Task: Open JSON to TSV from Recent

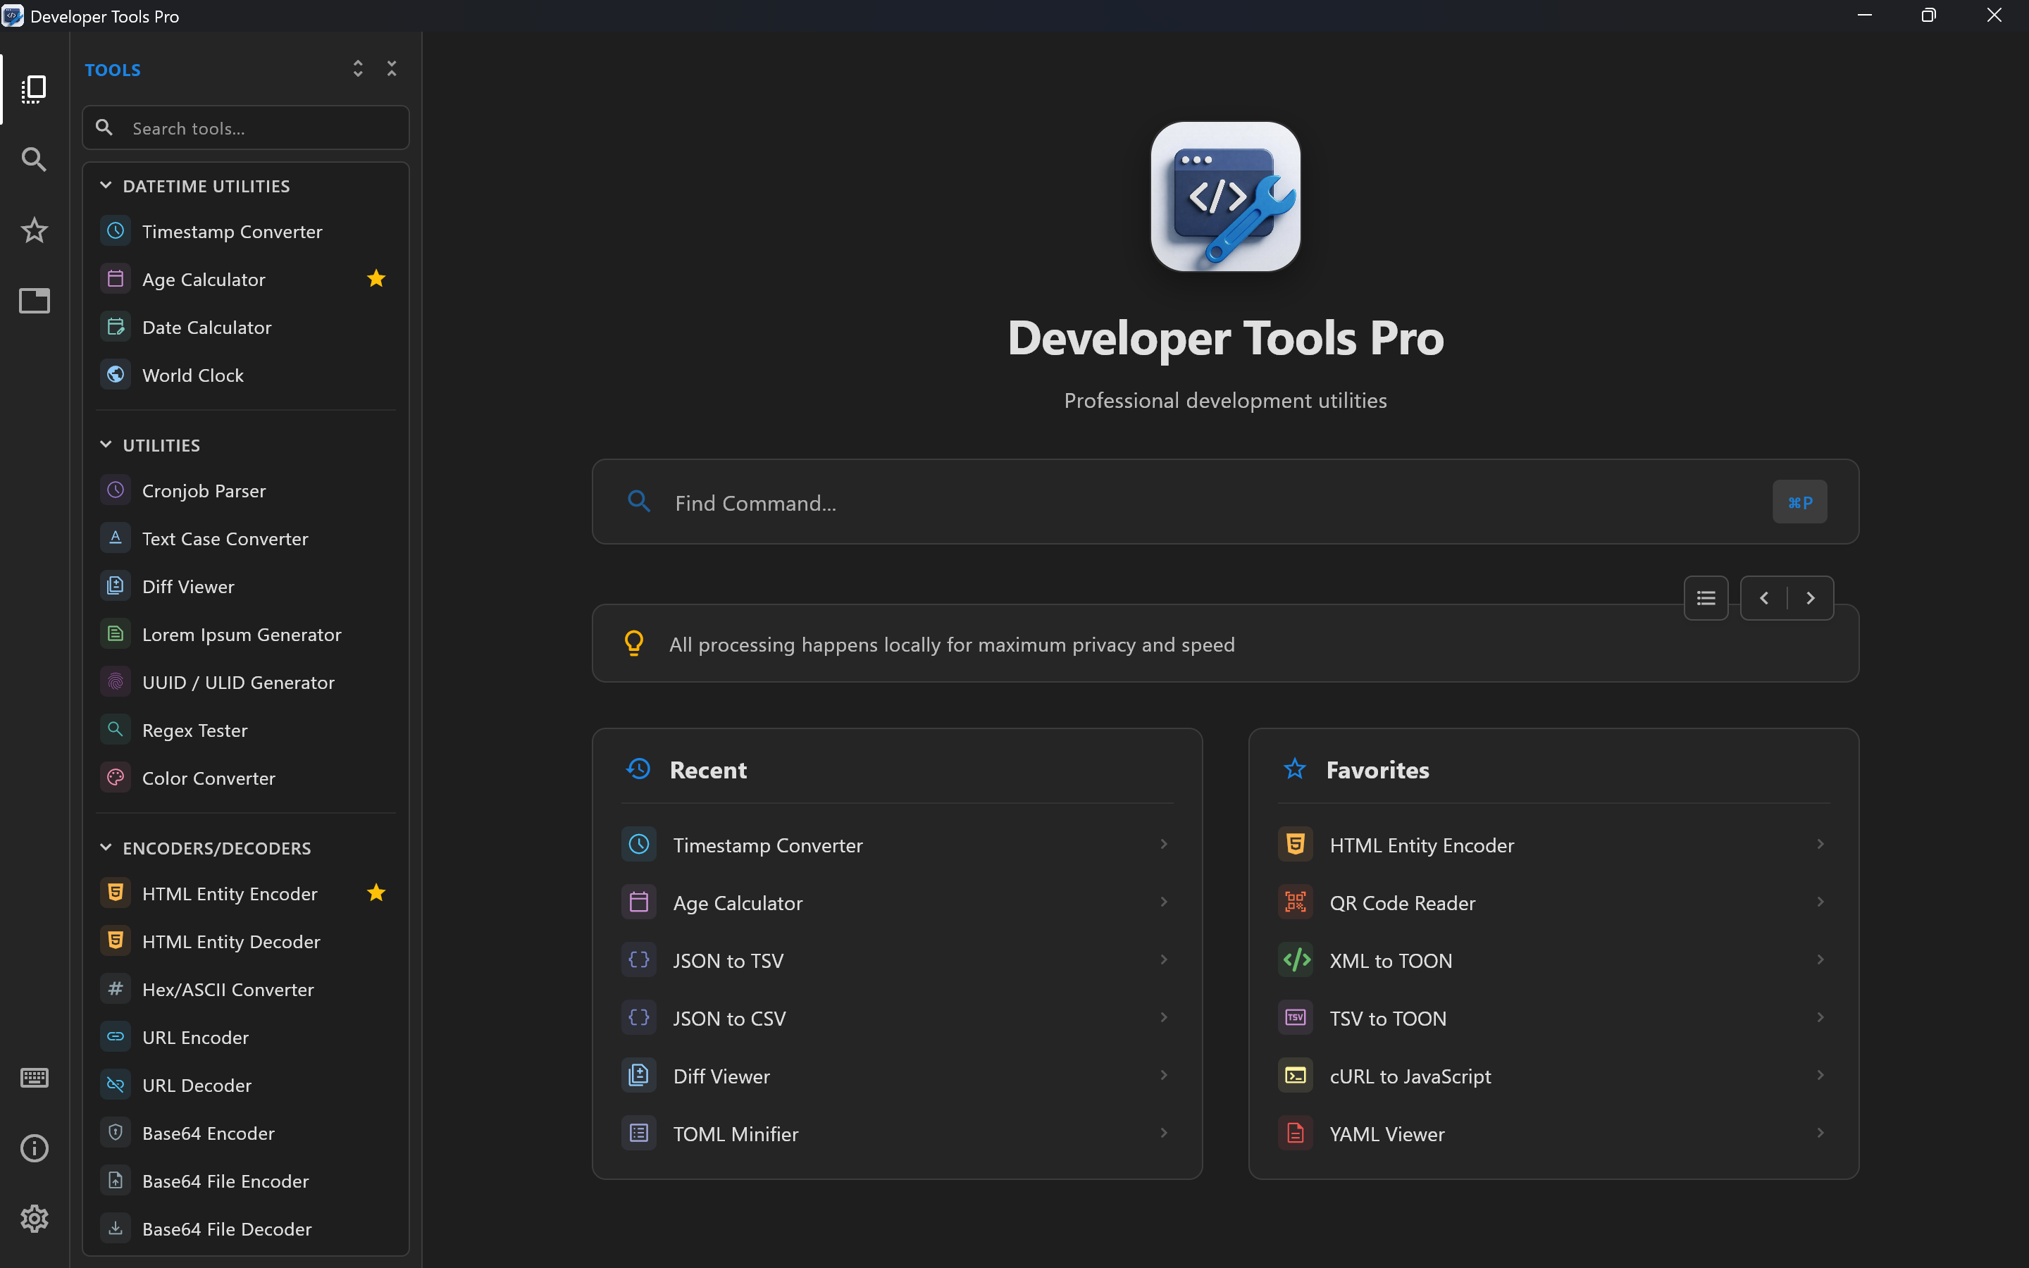Action: (896, 960)
